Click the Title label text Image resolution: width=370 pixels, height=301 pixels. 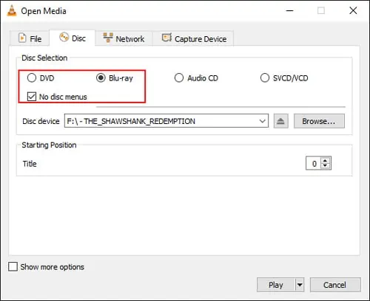pos(30,164)
